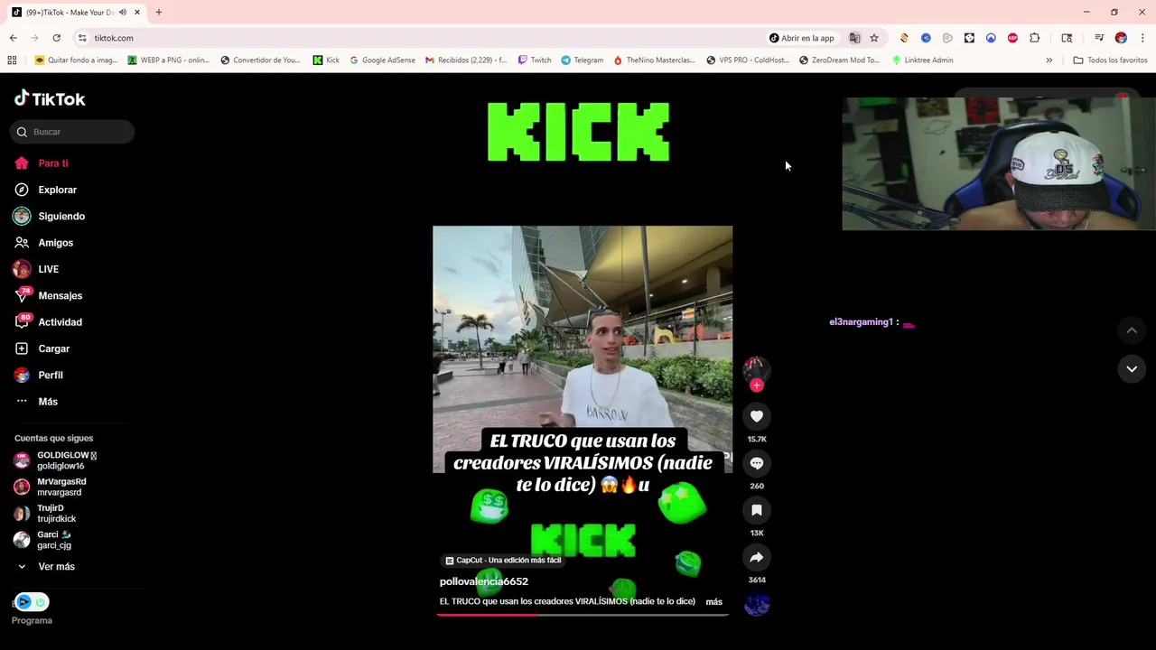Open Perfil page
The image size is (1156, 650).
(38, 375)
